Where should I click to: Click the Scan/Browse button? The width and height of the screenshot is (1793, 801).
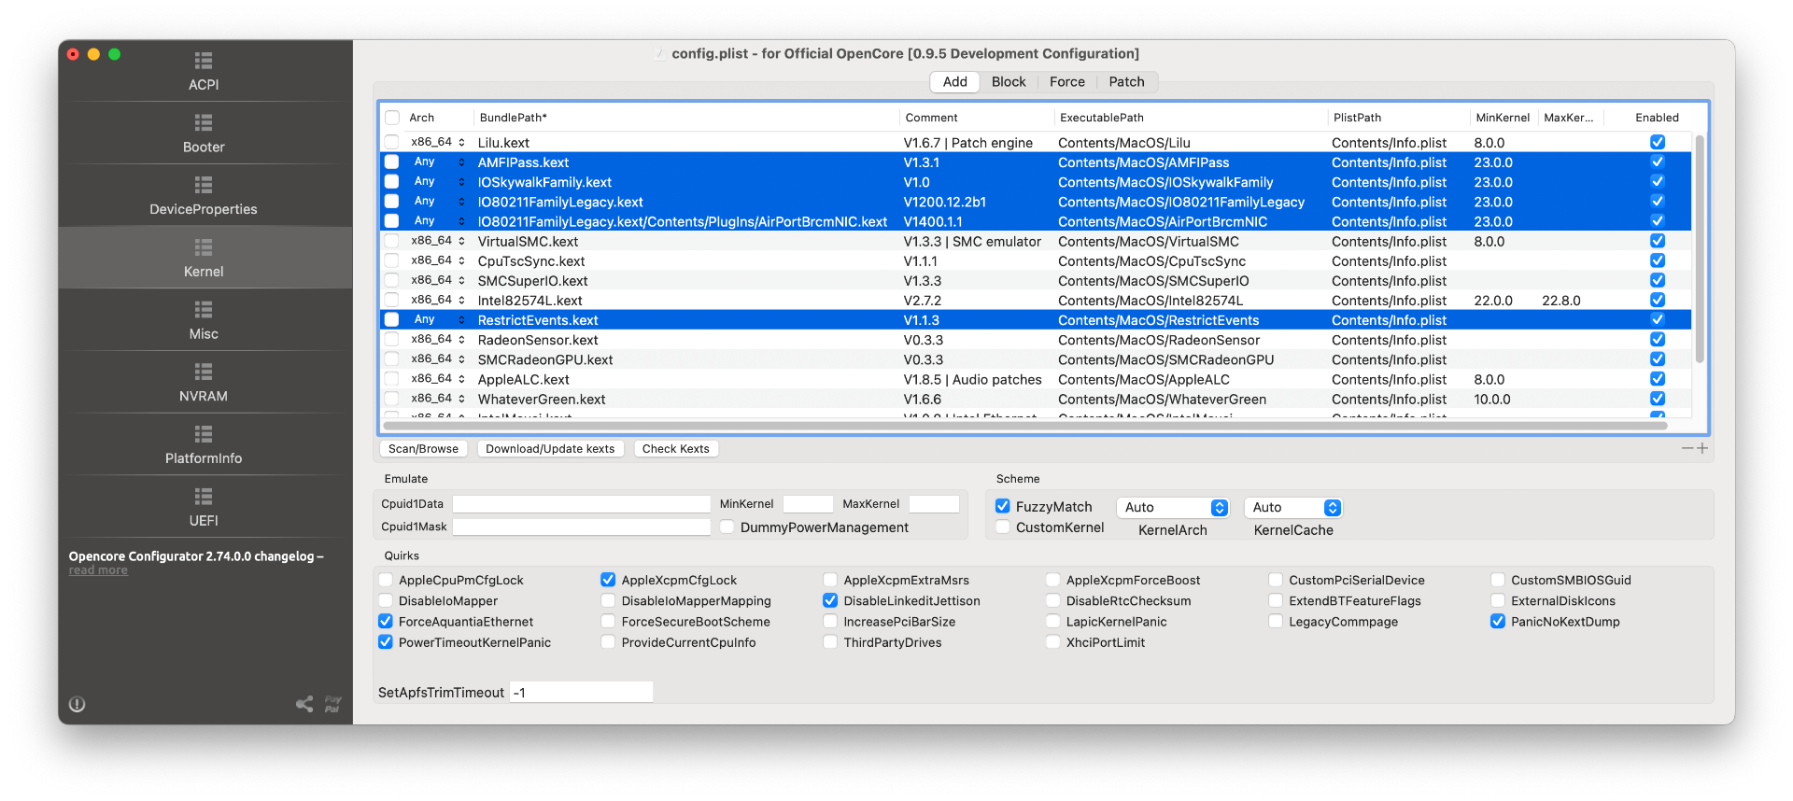pos(423,449)
